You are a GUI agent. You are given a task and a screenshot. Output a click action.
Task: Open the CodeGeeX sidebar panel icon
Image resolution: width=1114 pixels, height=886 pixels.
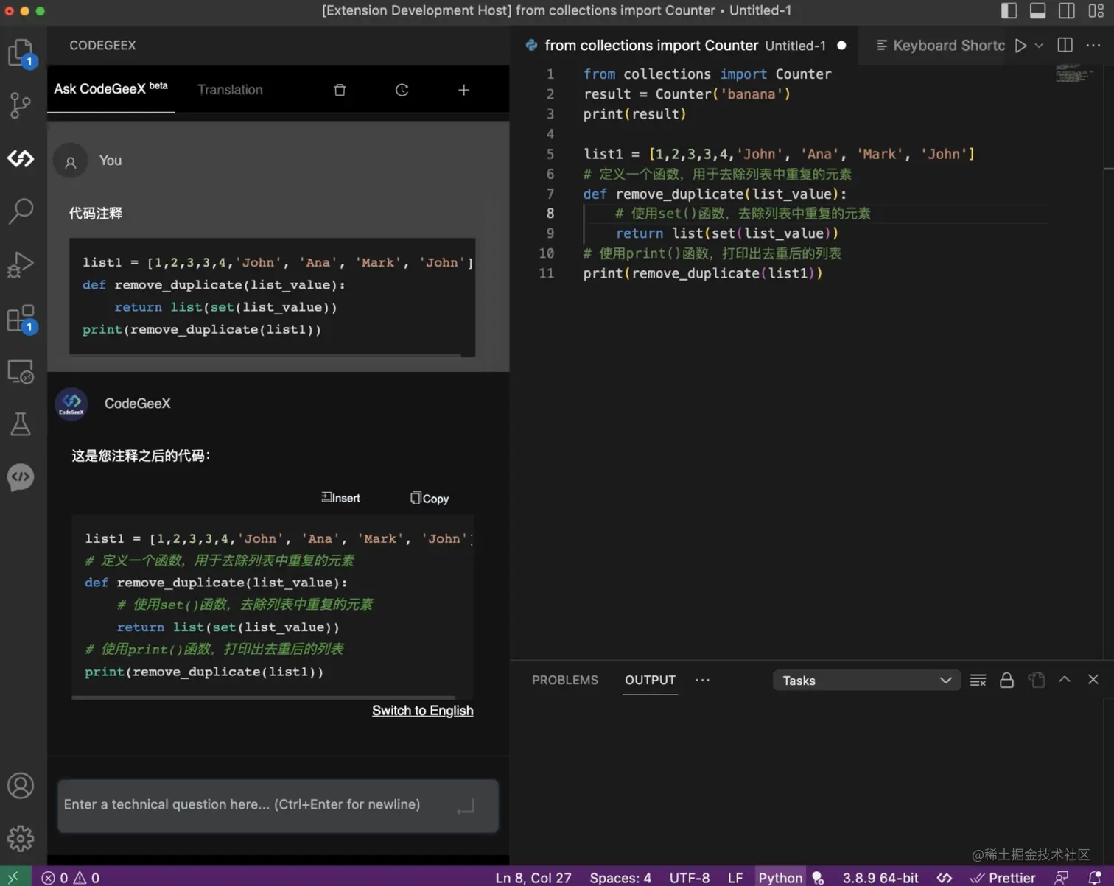pos(21,158)
